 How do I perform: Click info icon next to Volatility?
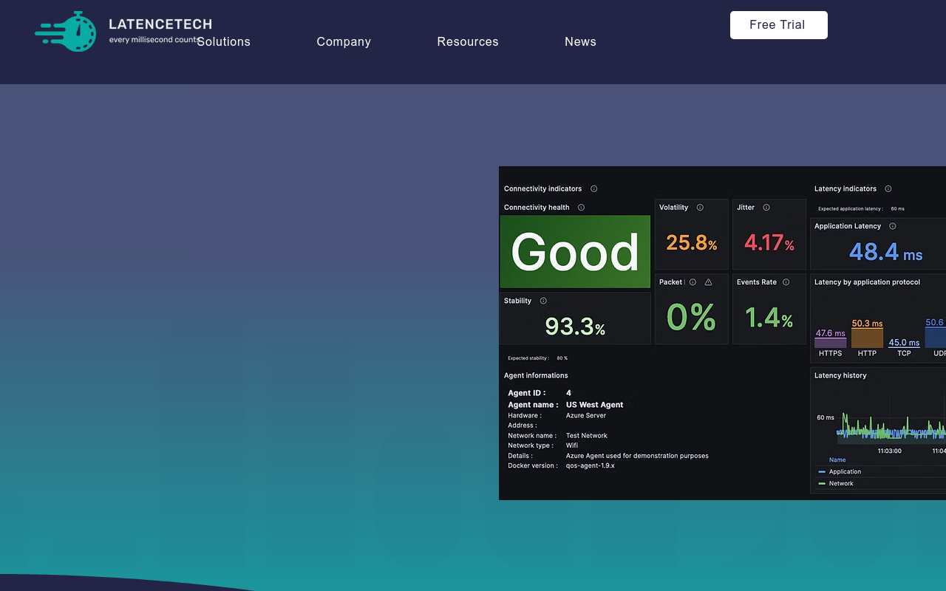point(700,208)
